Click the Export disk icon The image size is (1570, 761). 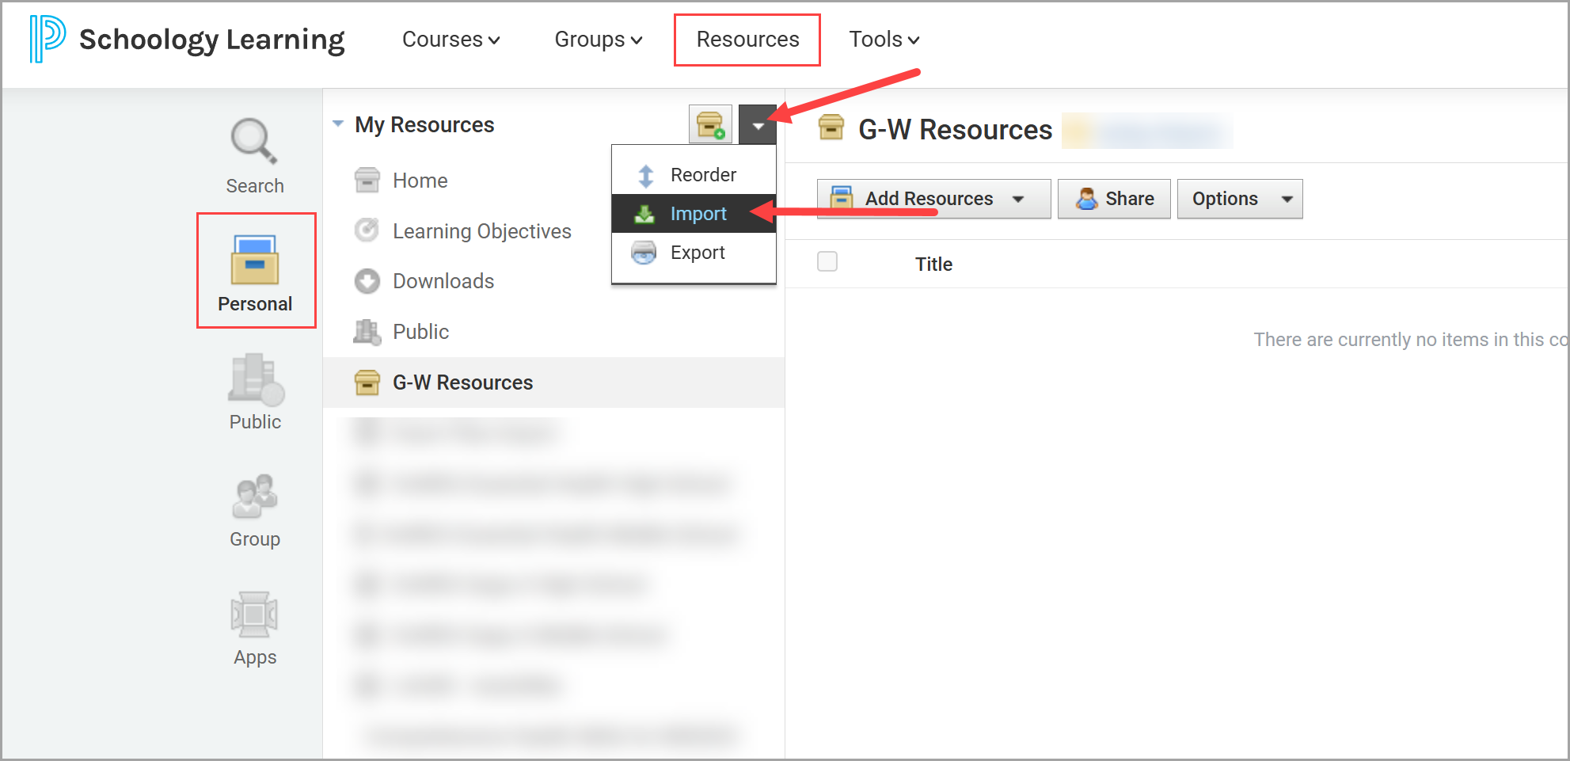pos(644,253)
